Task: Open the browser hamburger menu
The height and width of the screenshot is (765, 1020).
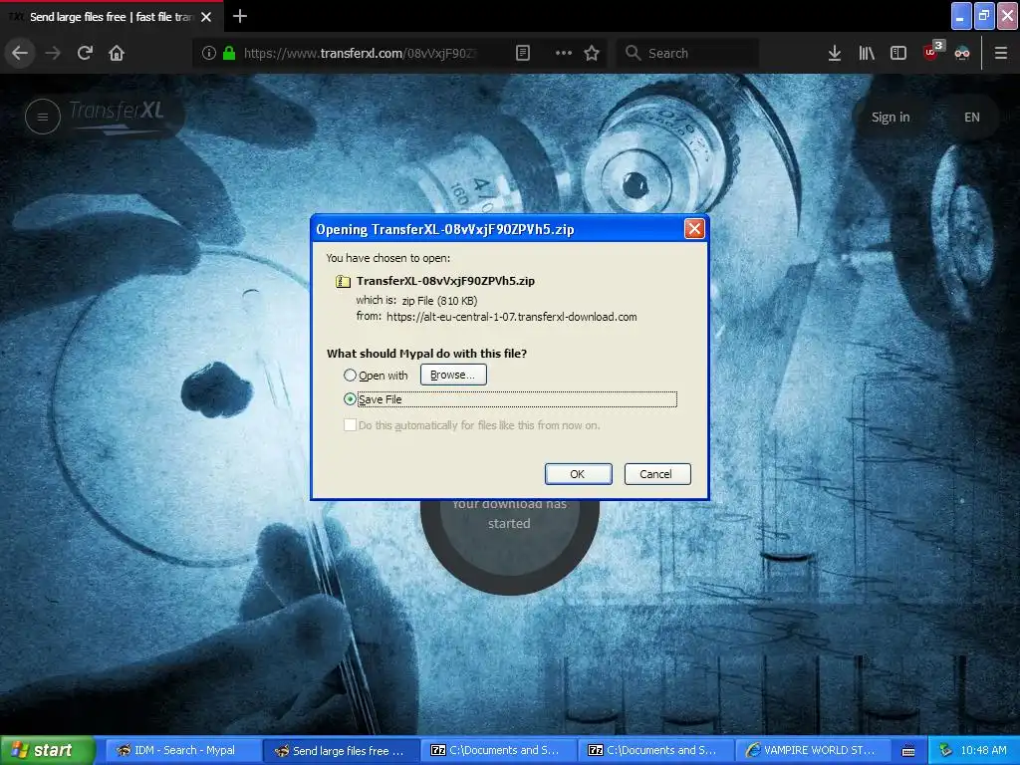Action: (x=1001, y=53)
